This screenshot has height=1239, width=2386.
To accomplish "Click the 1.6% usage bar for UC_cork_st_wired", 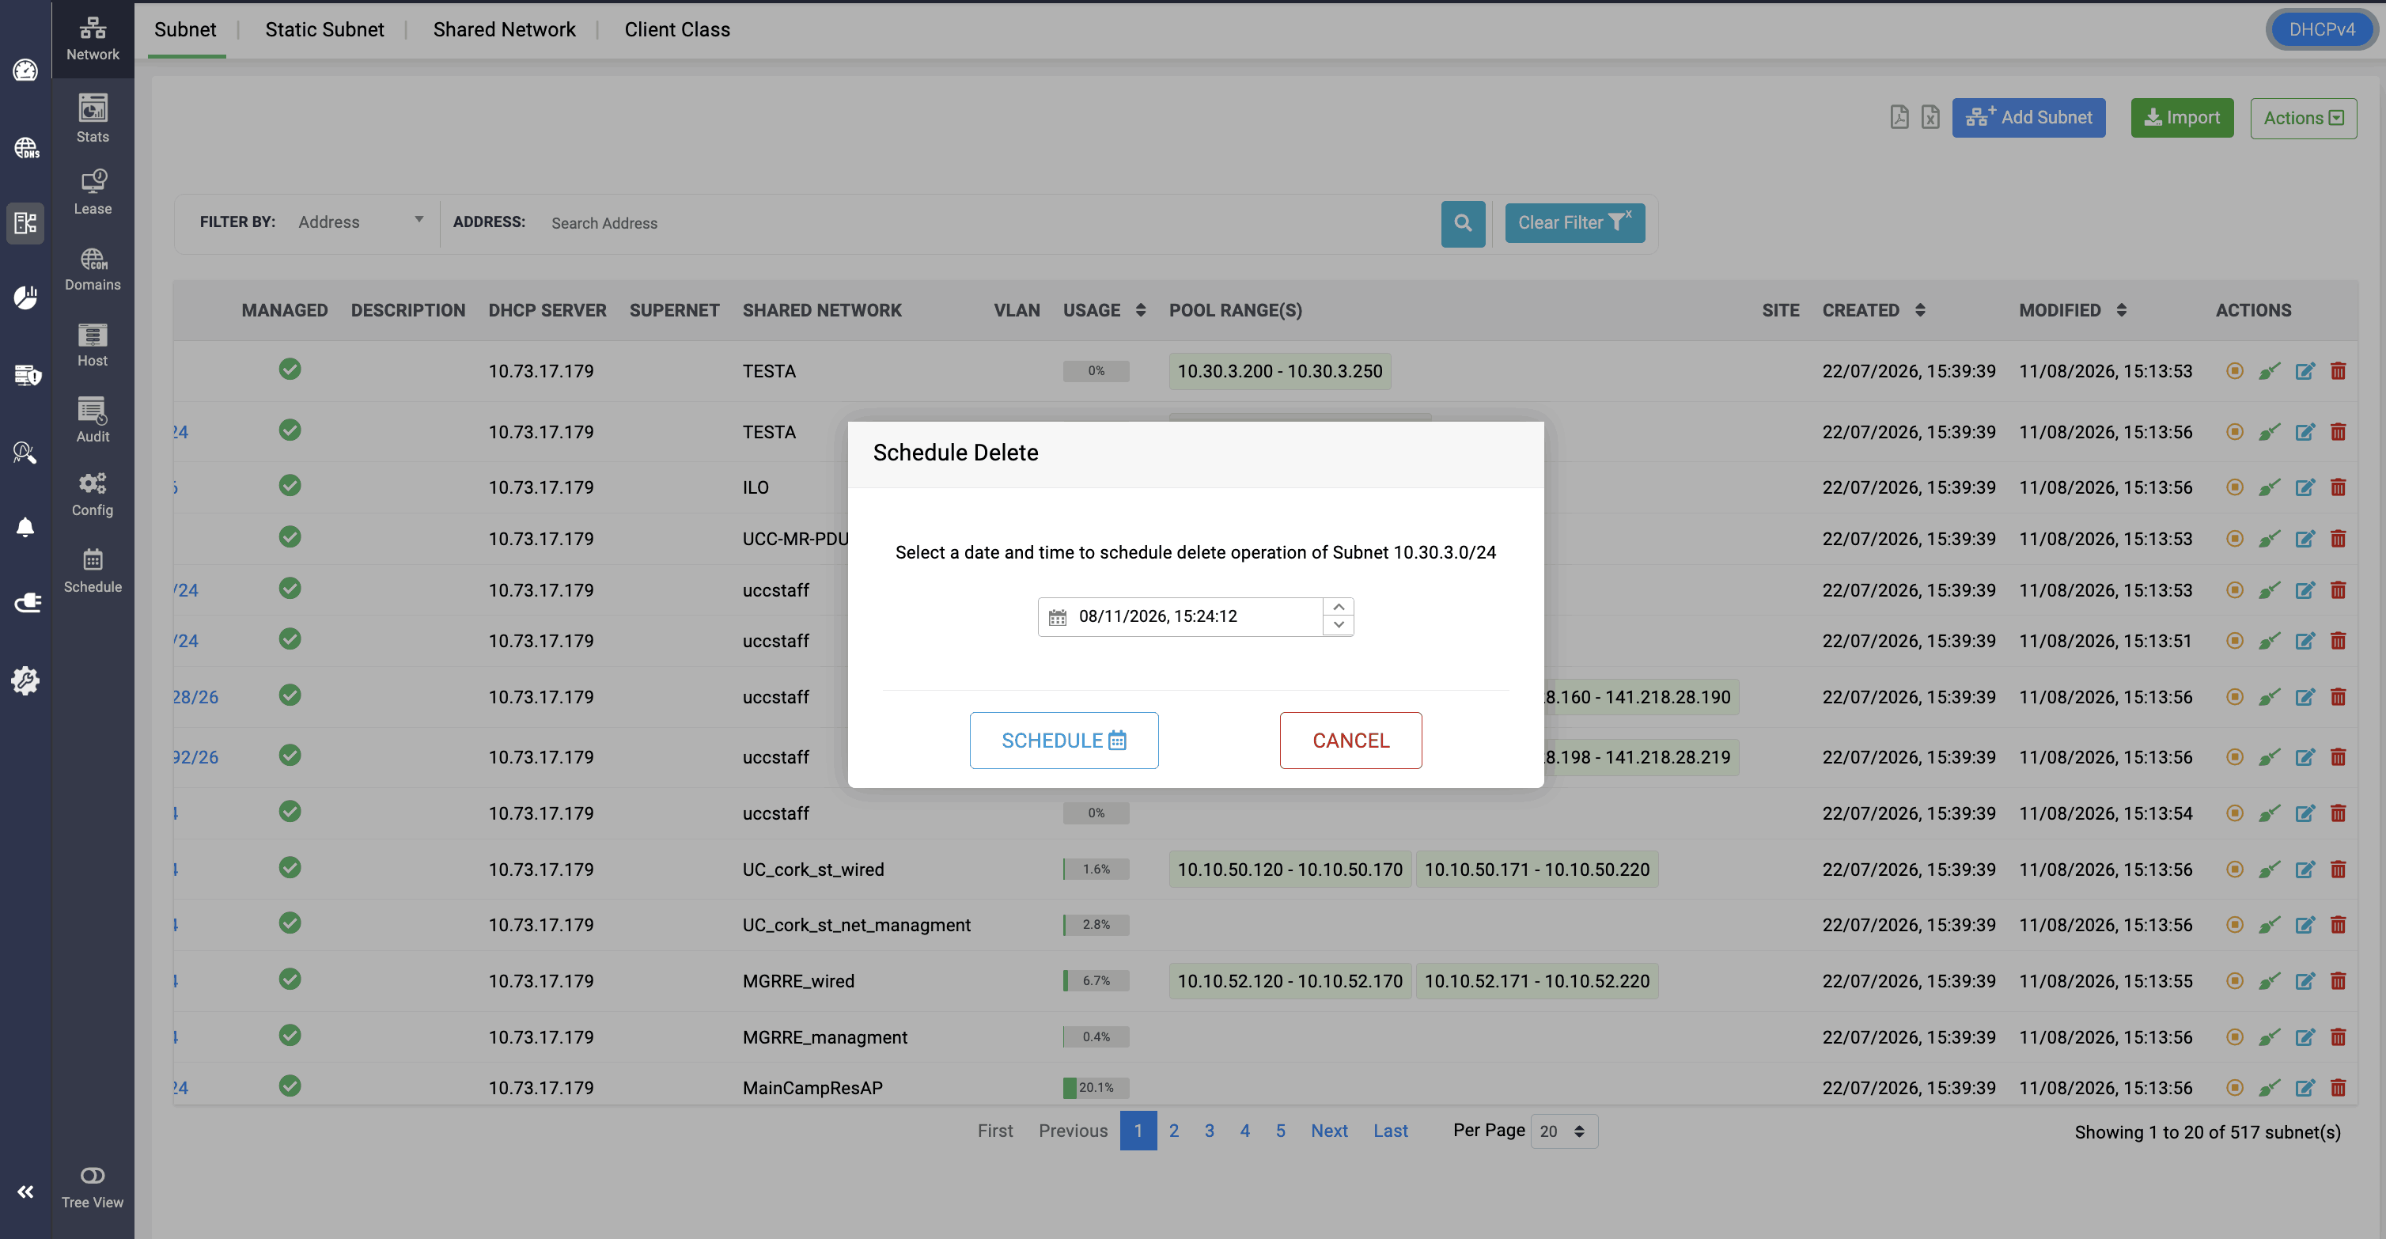I will 1096,870.
